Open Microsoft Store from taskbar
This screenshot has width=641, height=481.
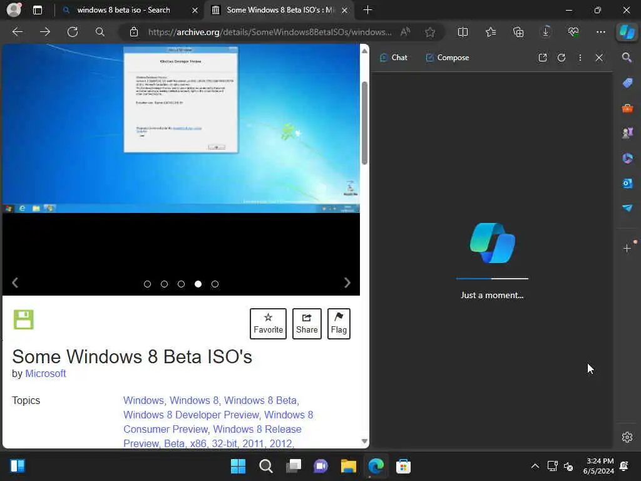[x=403, y=466]
